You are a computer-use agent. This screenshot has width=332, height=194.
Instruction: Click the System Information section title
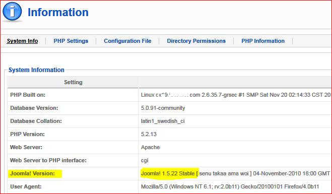[36, 70]
